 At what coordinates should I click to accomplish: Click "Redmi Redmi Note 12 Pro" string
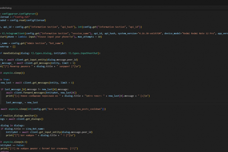click(x=199, y=34)
